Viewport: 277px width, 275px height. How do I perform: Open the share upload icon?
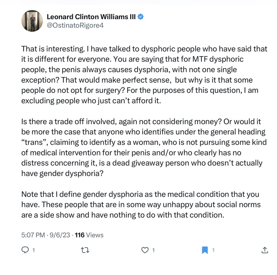pyautogui.click(x=265, y=250)
